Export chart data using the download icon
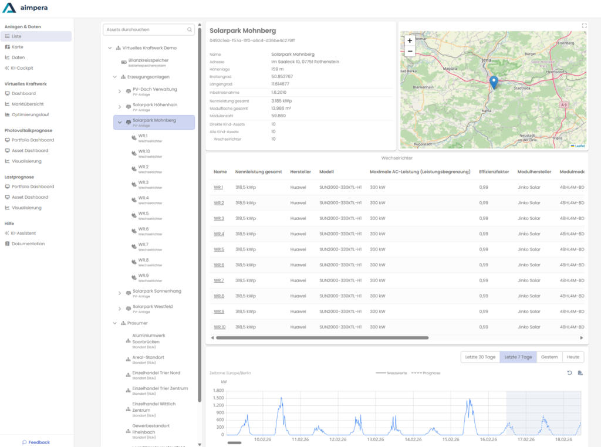 [580, 373]
